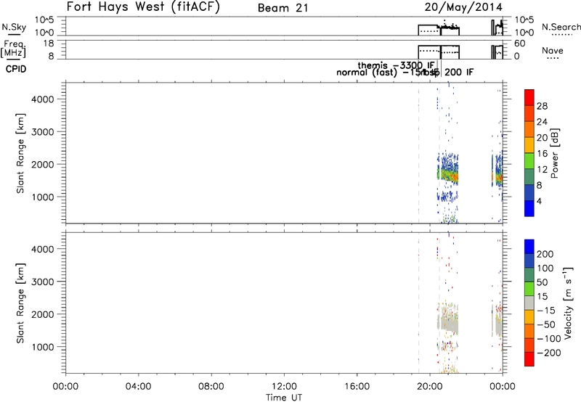Click the '60' Nave axis value
Viewport: 581px width, 402px height.
click(520, 44)
